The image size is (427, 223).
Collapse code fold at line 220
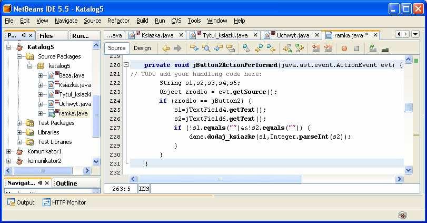[126, 65]
